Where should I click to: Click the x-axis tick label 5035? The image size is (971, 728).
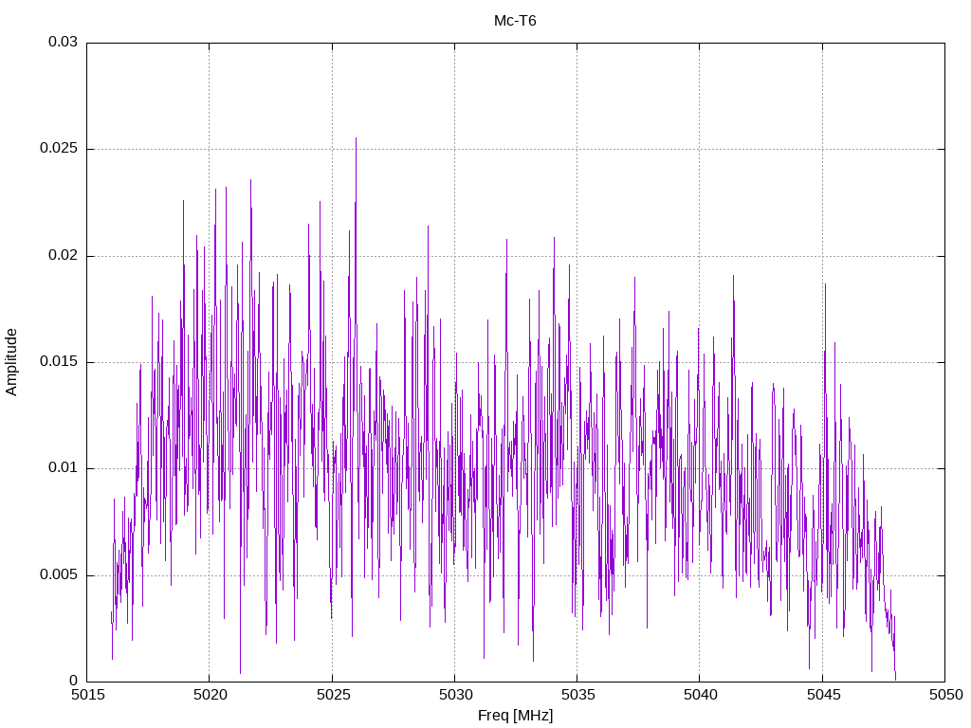coord(578,695)
